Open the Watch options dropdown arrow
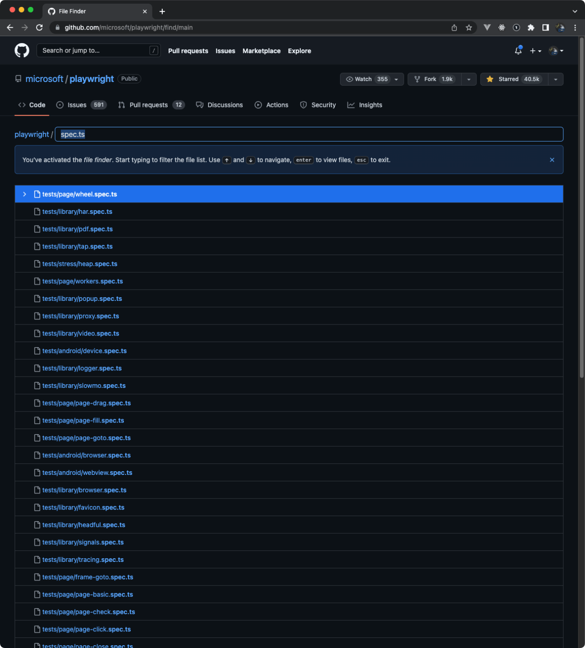 click(x=396, y=79)
